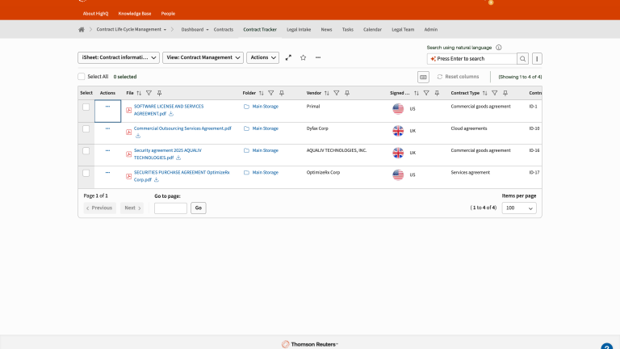This screenshot has width=620, height=349.
Task: Click the home icon in breadcrumb bar
Action: [82, 29]
